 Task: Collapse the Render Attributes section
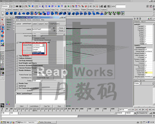click(x=17, y=70)
